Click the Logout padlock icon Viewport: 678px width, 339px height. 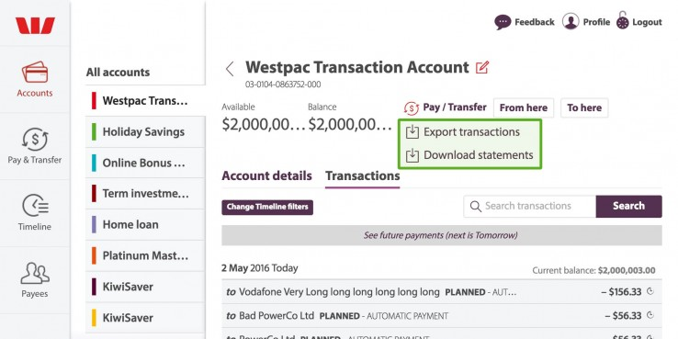pos(623,20)
